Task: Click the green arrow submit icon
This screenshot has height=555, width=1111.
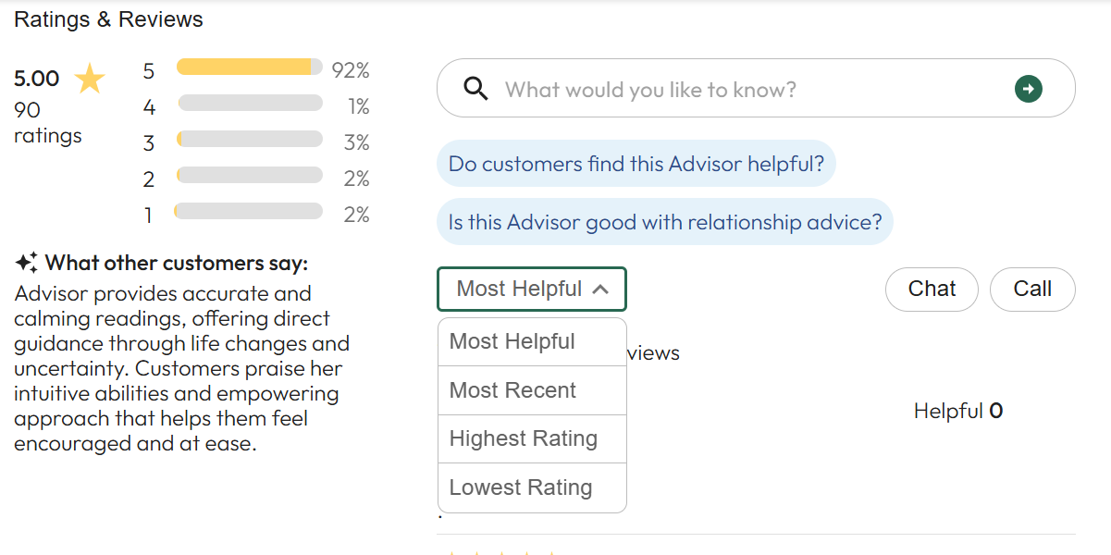Action: (1028, 88)
